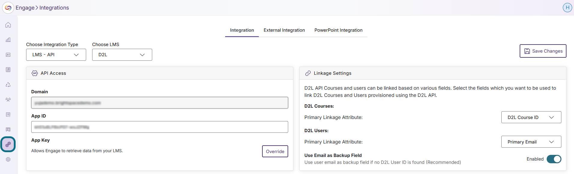The height and width of the screenshot is (174, 574).
Task: Open D2L Course ID linkage dropdown
Action: click(531, 117)
